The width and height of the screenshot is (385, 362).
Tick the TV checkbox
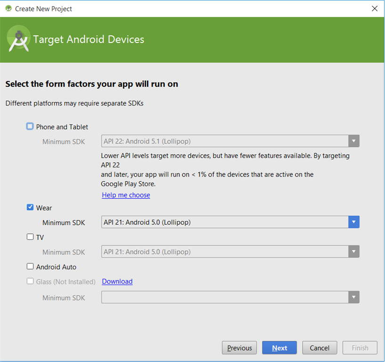pyautogui.click(x=30, y=237)
